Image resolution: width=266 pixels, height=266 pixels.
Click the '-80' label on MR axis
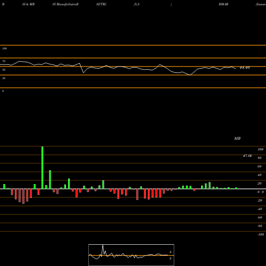pos(260,226)
